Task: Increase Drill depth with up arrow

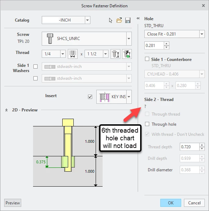Action: point(202,156)
